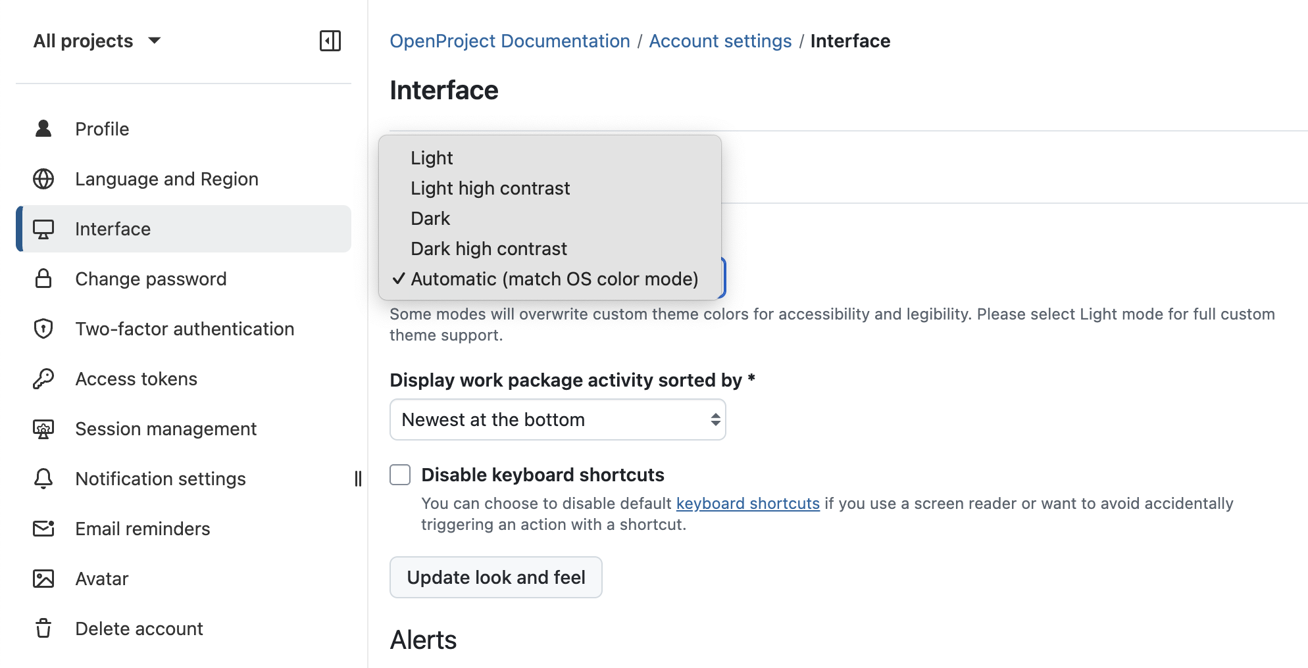Click the Session management icon
The image size is (1308, 668).
pos(43,429)
